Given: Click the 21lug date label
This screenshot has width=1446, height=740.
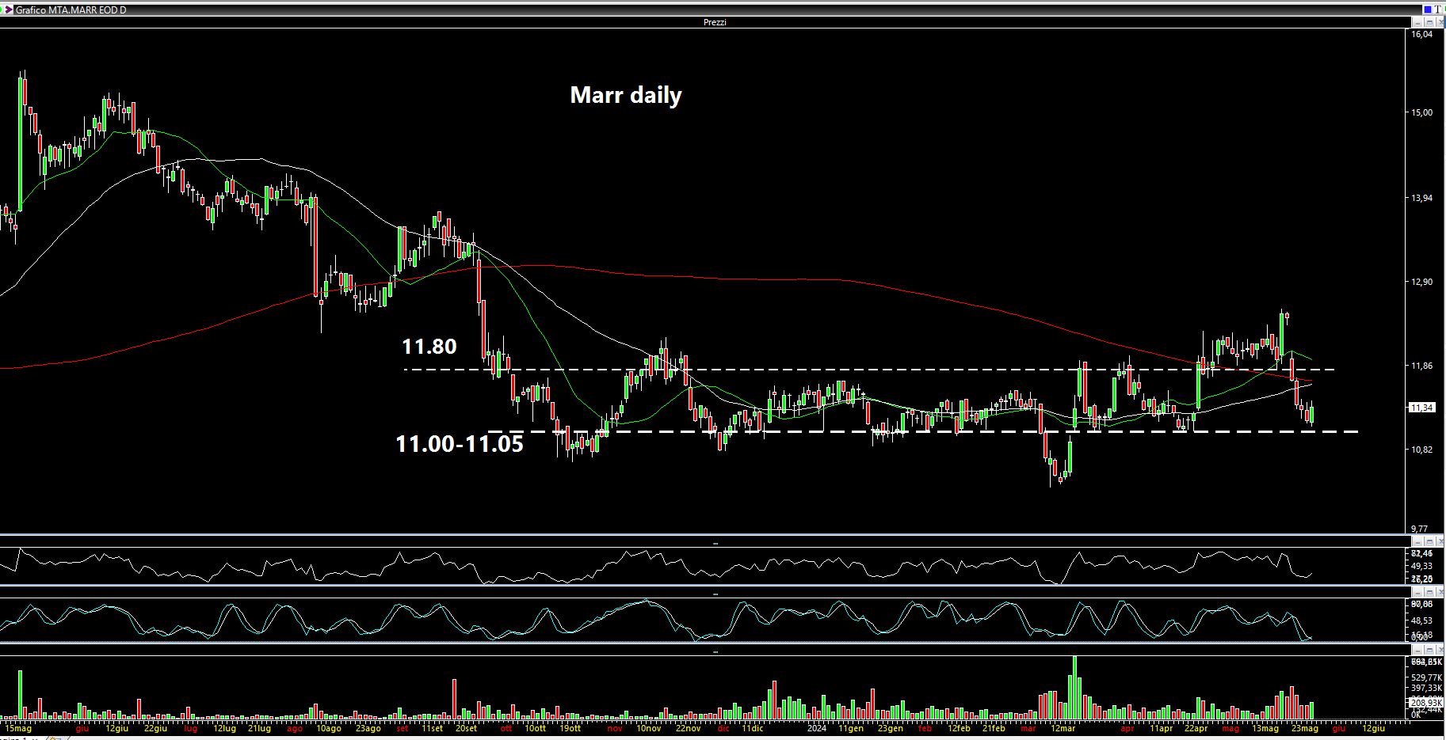Looking at the screenshot, I should pyautogui.click(x=258, y=728).
